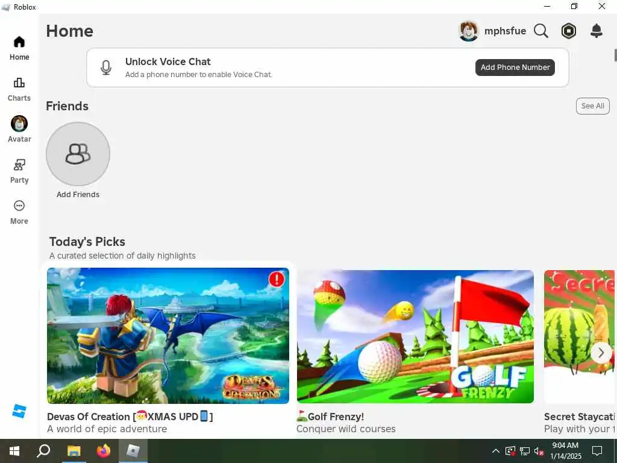Click the Unlock Voice Chat heading
Screen dimensions: 617x463
[168, 61]
